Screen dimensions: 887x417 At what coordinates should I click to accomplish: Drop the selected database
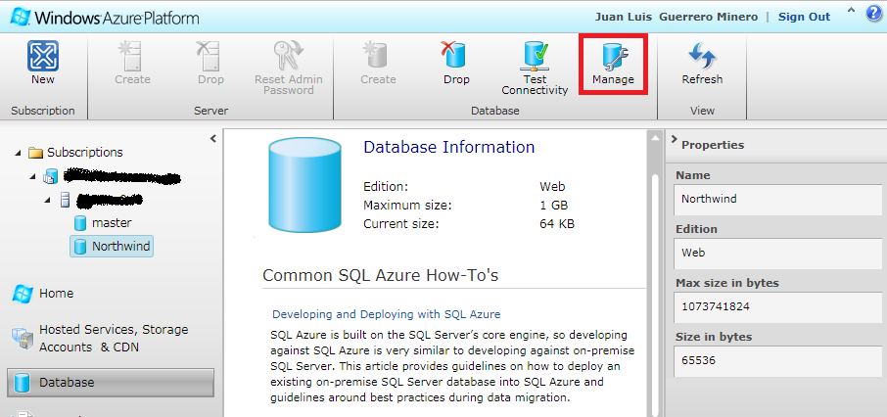pyautogui.click(x=456, y=63)
